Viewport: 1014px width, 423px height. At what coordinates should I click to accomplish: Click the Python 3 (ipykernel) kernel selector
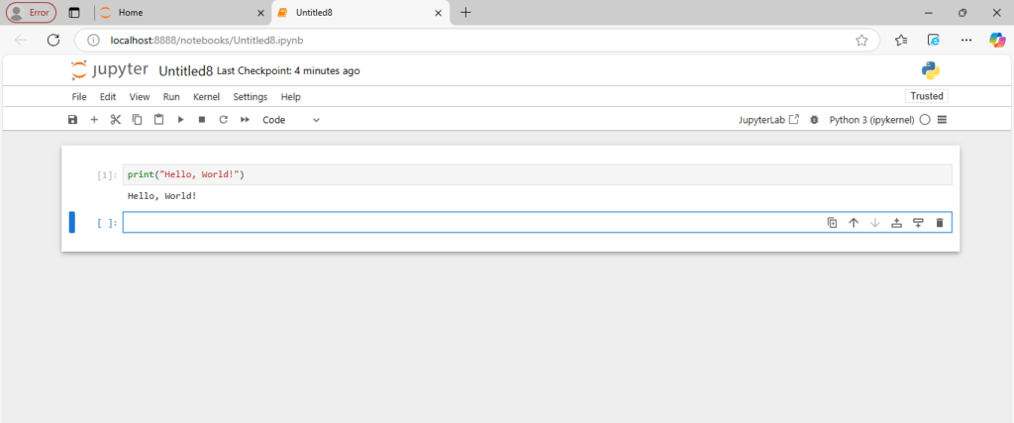tap(871, 120)
